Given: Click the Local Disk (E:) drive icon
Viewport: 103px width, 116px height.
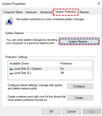Looking at the screenshot, I should [11, 73].
